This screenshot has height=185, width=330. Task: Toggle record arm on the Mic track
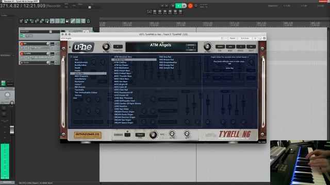tap(22, 44)
